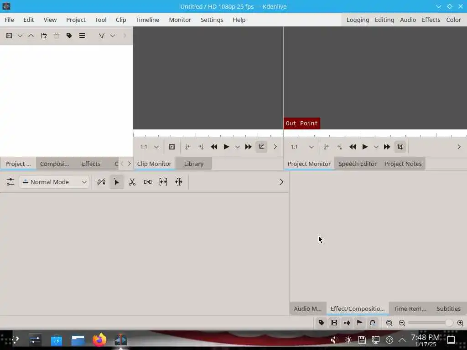Toggle the timeline use-zone icon

click(x=101, y=182)
